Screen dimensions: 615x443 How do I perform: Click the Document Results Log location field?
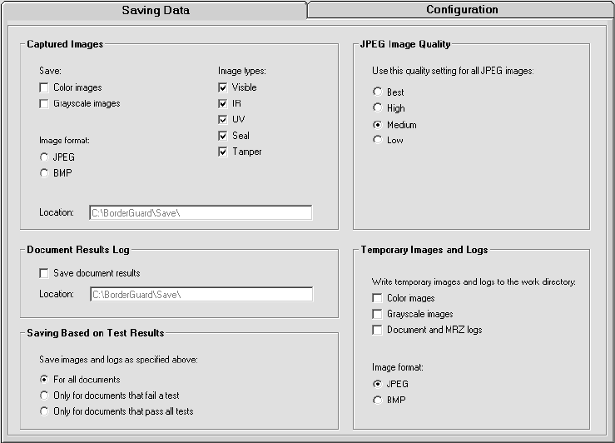[201, 294]
